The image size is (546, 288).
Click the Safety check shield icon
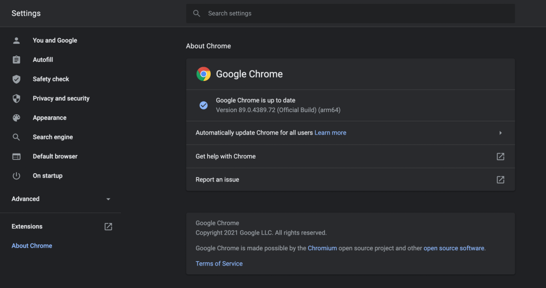[16, 79]
